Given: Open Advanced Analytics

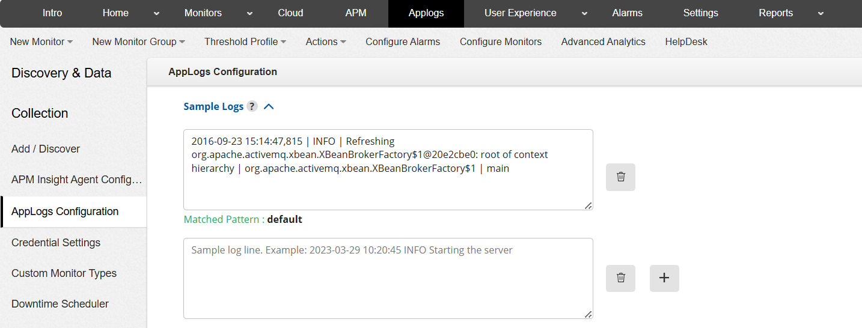Looking at the screenshot, I should (604, 41).
